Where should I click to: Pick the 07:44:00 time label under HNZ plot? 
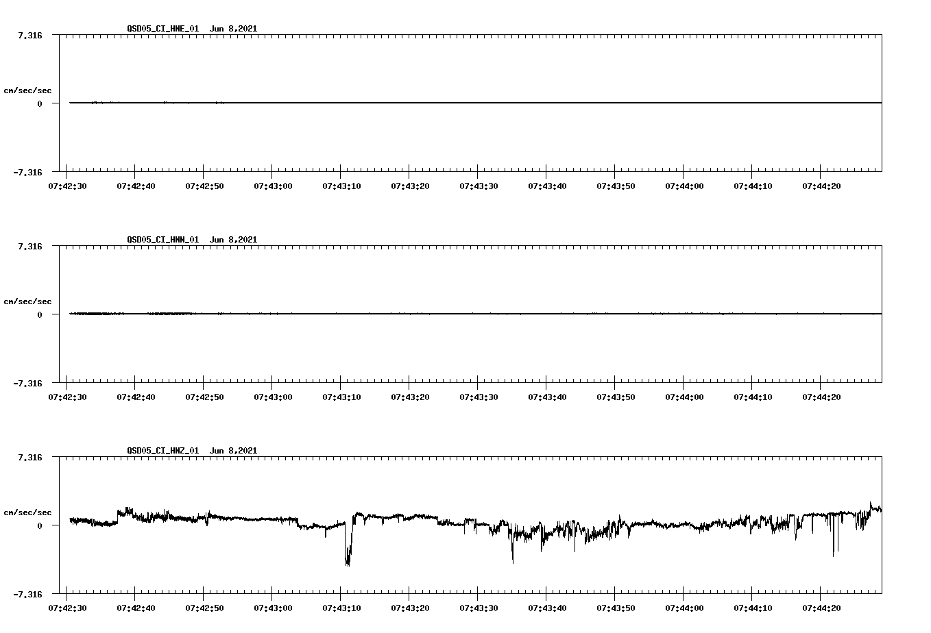click(x=684, y=608)
